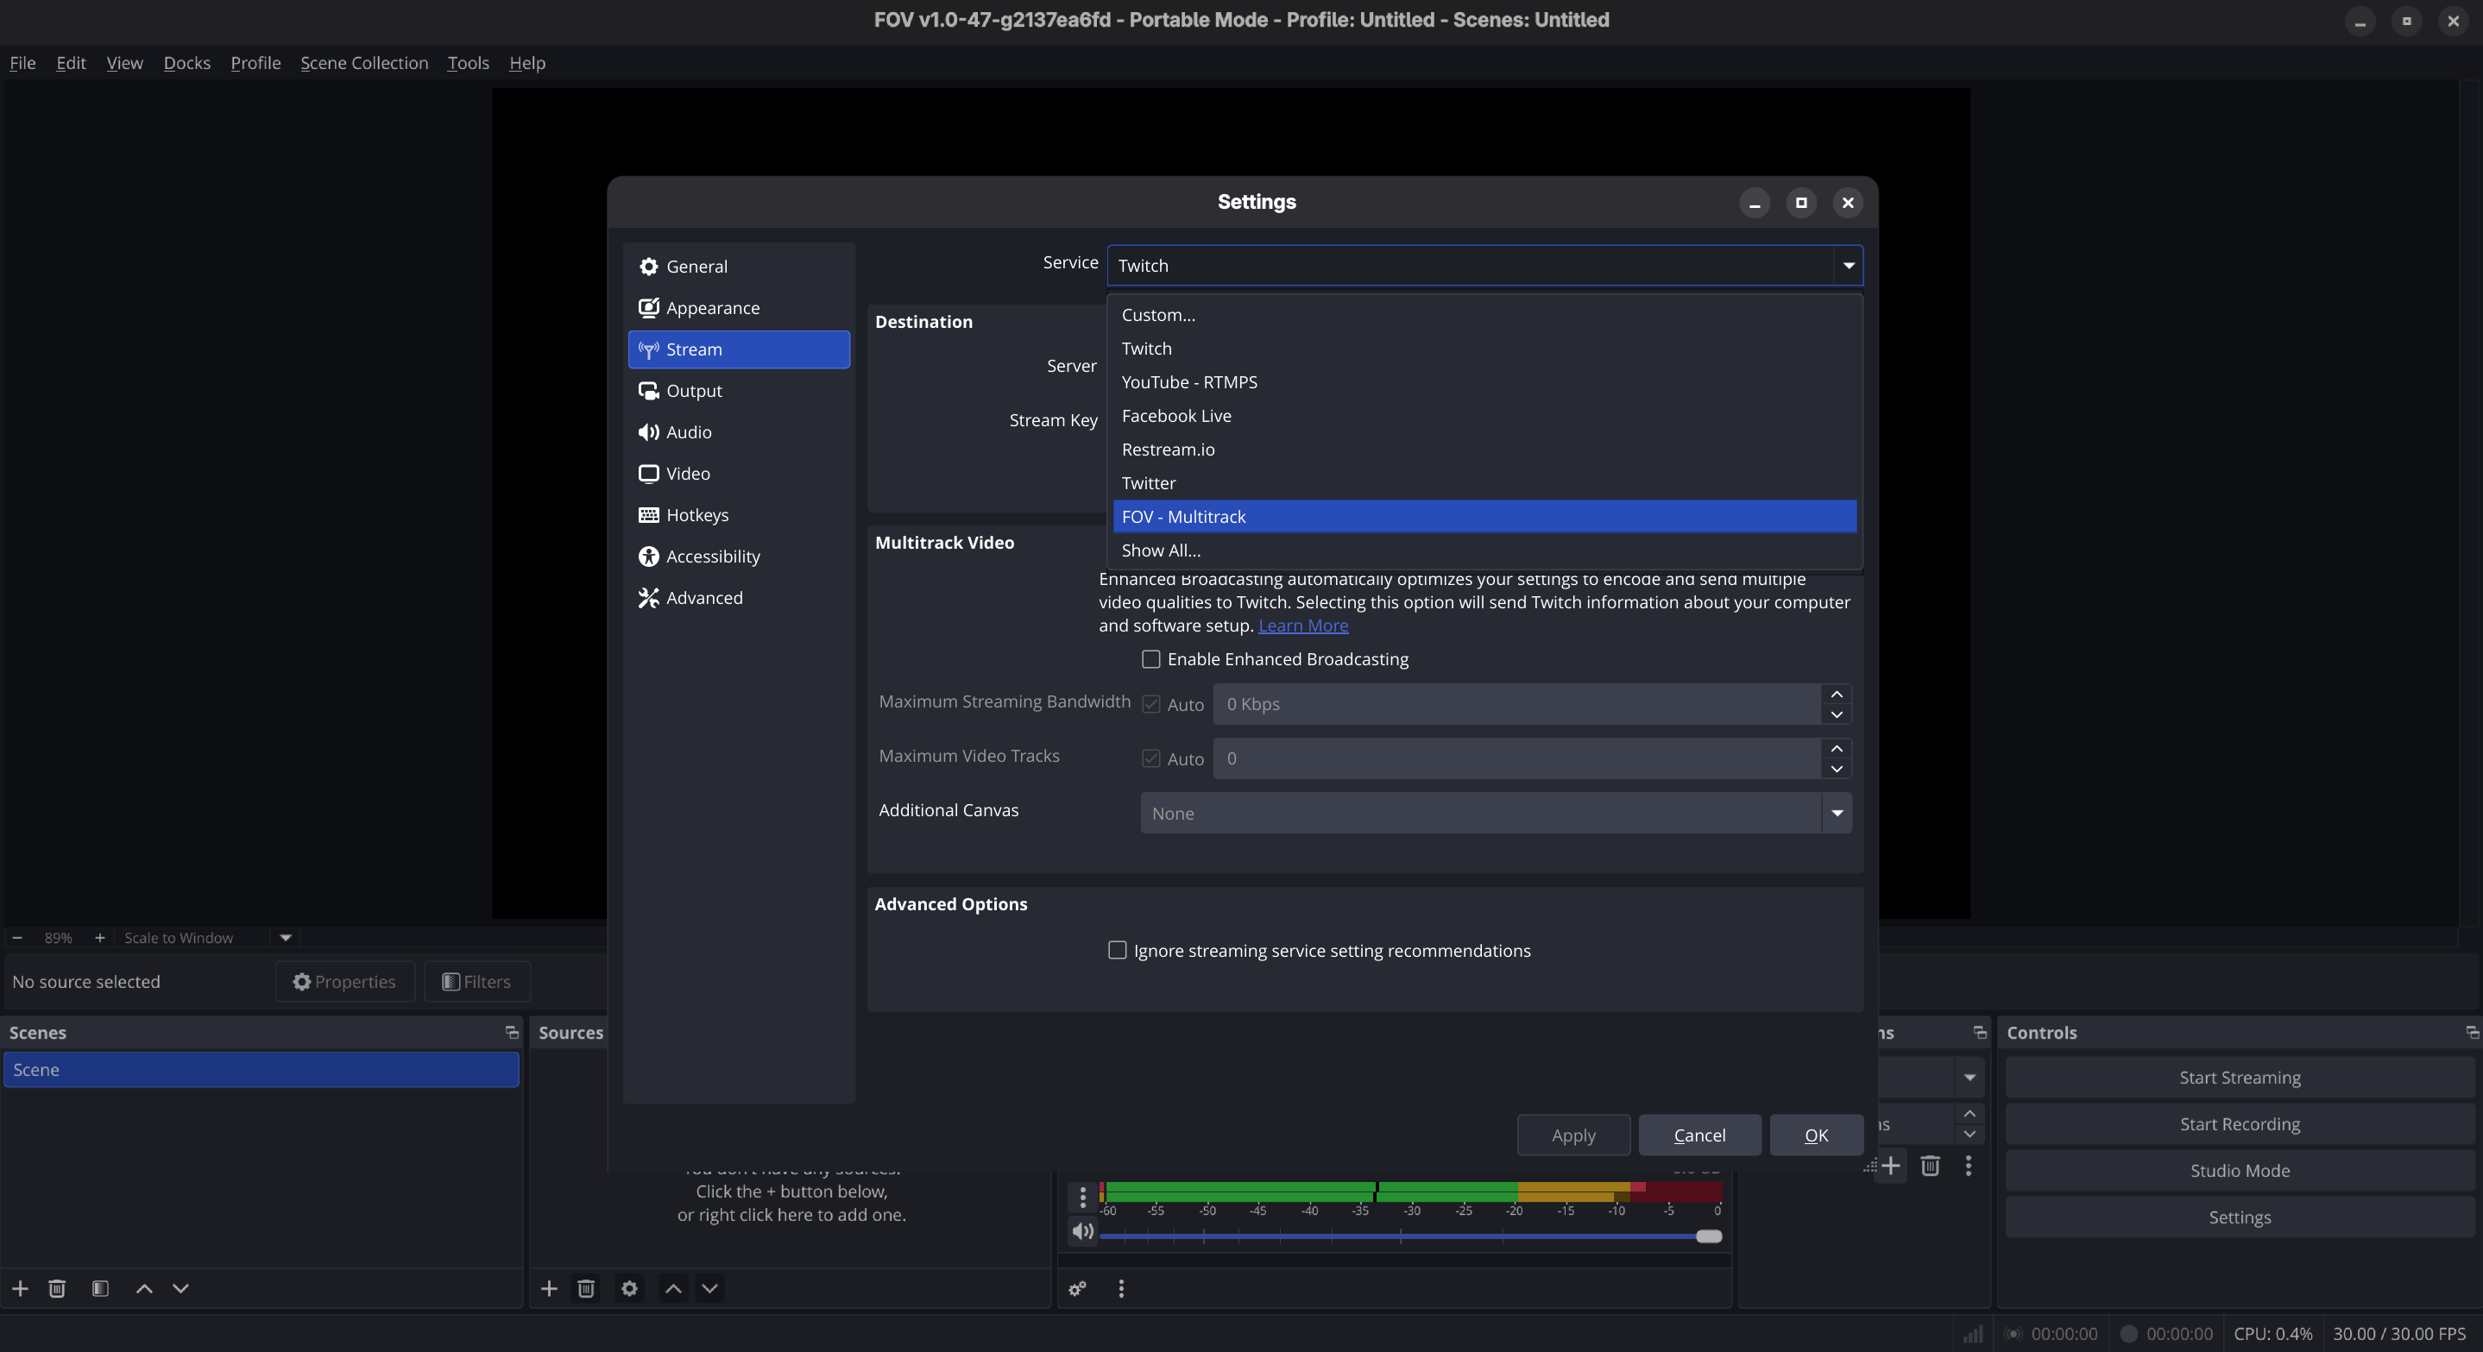Select FOV - Multitrack service option

point(1484,517)
